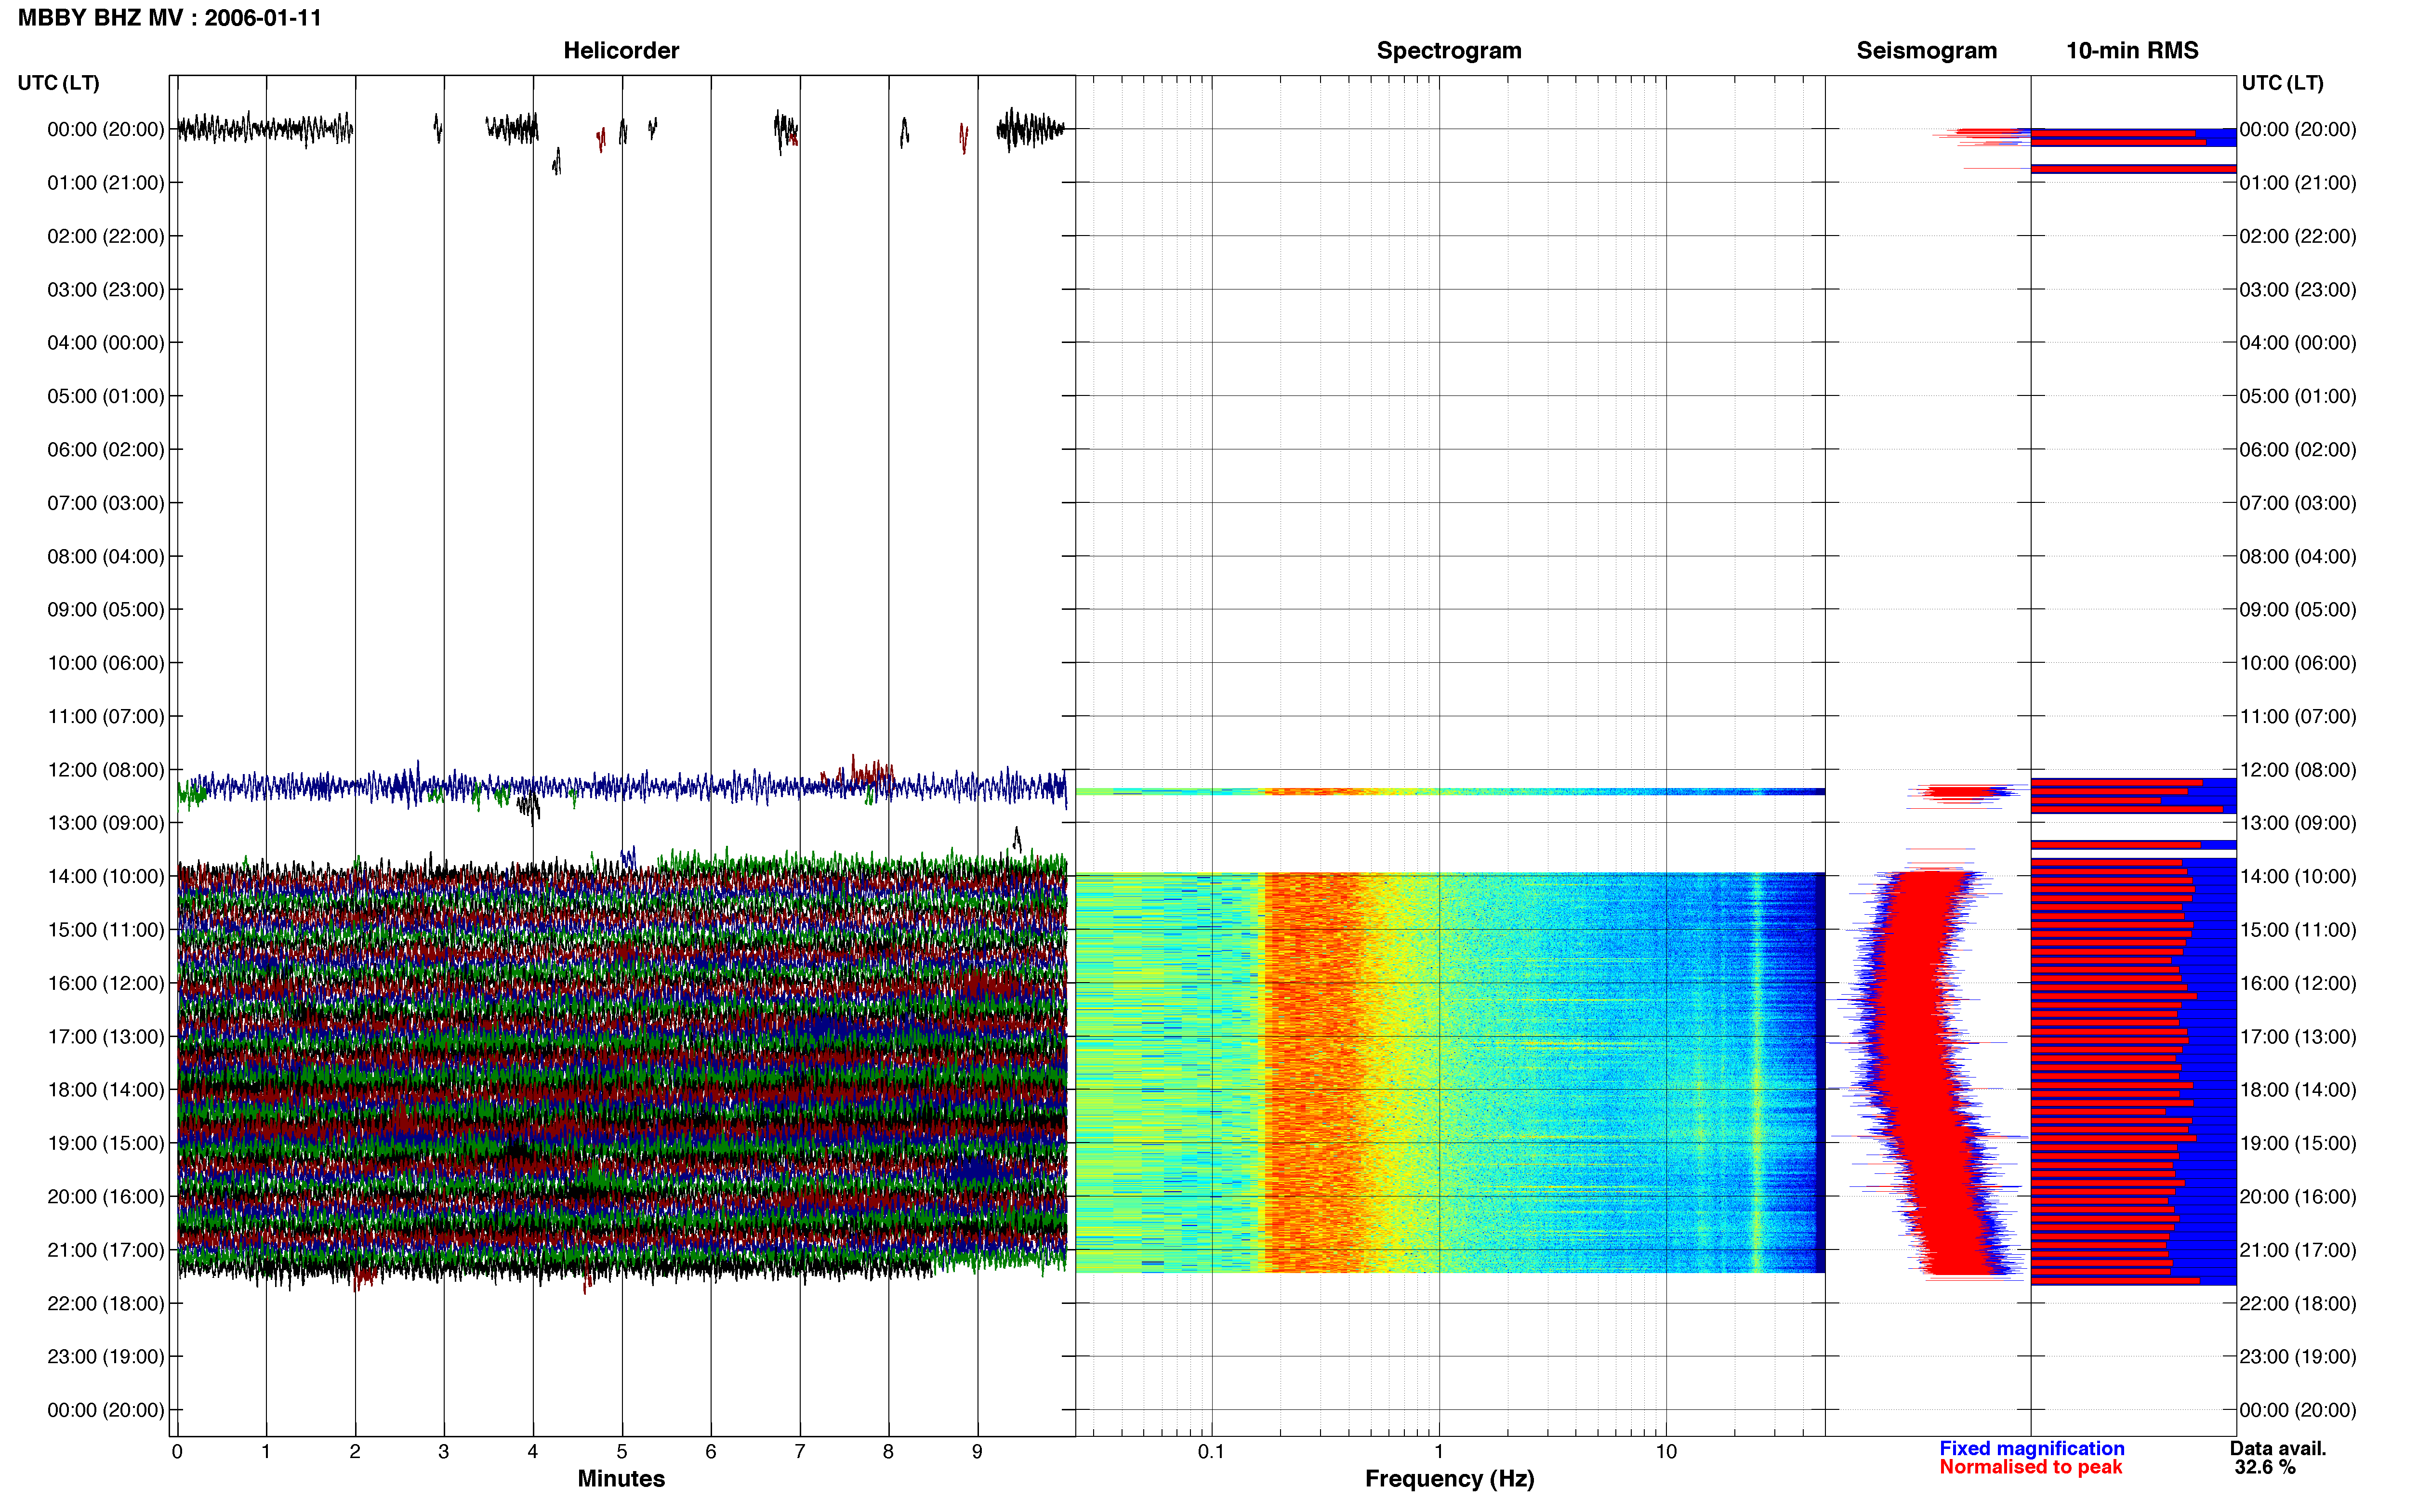2418x1512 pixels.
Task: Click '22:00 (18:00)' on the Helicorder time axis
Action: [x=106, y=1304]
